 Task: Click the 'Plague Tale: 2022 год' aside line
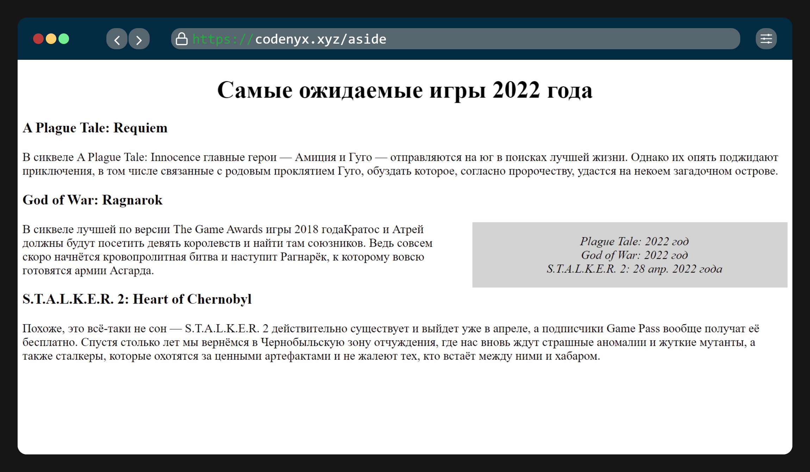(634, 241)
